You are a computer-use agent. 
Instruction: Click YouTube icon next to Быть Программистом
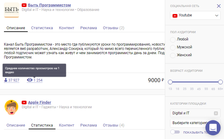(x=24, y=5)
